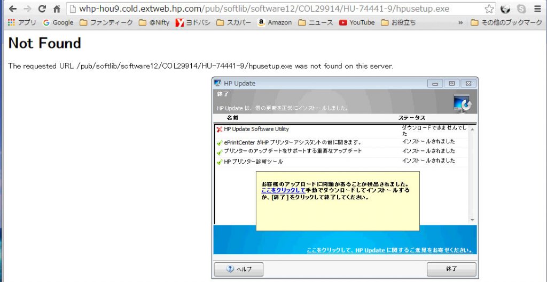Click the 名前 column header
Image resolution: width=547 pixels, height=282 pixels.
[232, 118]
